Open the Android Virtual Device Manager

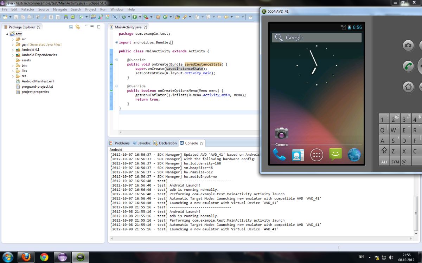coord(72,17)
